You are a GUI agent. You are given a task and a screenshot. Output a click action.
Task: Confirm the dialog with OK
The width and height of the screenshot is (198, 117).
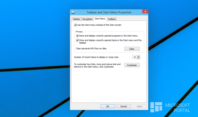(x=108, y=106)
